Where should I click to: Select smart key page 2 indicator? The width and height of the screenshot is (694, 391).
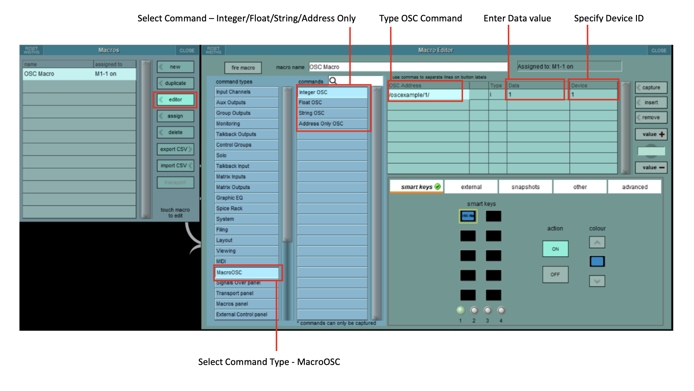pos(474,310)
